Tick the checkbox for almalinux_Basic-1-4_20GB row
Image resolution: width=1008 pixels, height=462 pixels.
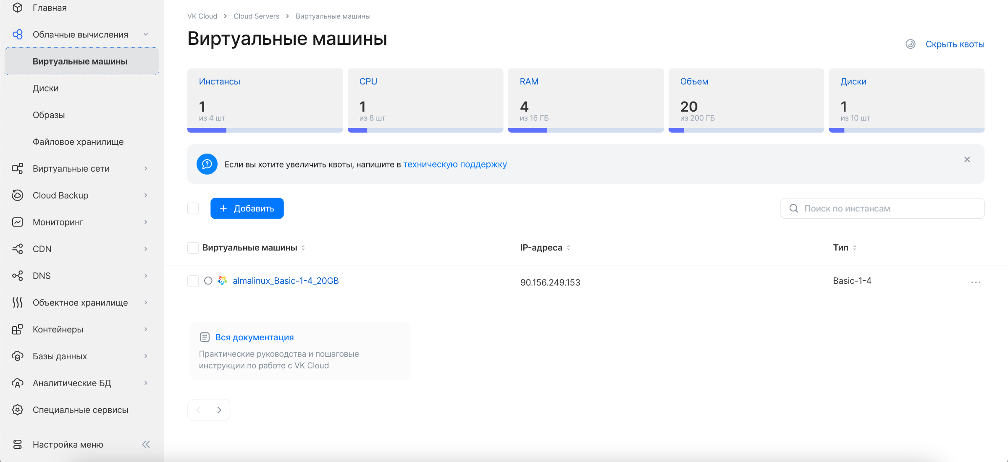pyautogui.click(x=193, y=281)
